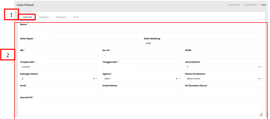Clear the Jenis Kelamin selection x icon
Viewport: 270px width, 119px height.
[259, 67]
